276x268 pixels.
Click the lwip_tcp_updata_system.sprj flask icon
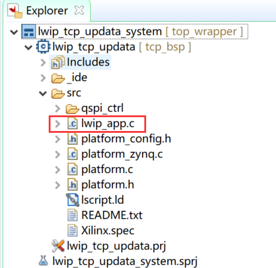coord(43,261)
